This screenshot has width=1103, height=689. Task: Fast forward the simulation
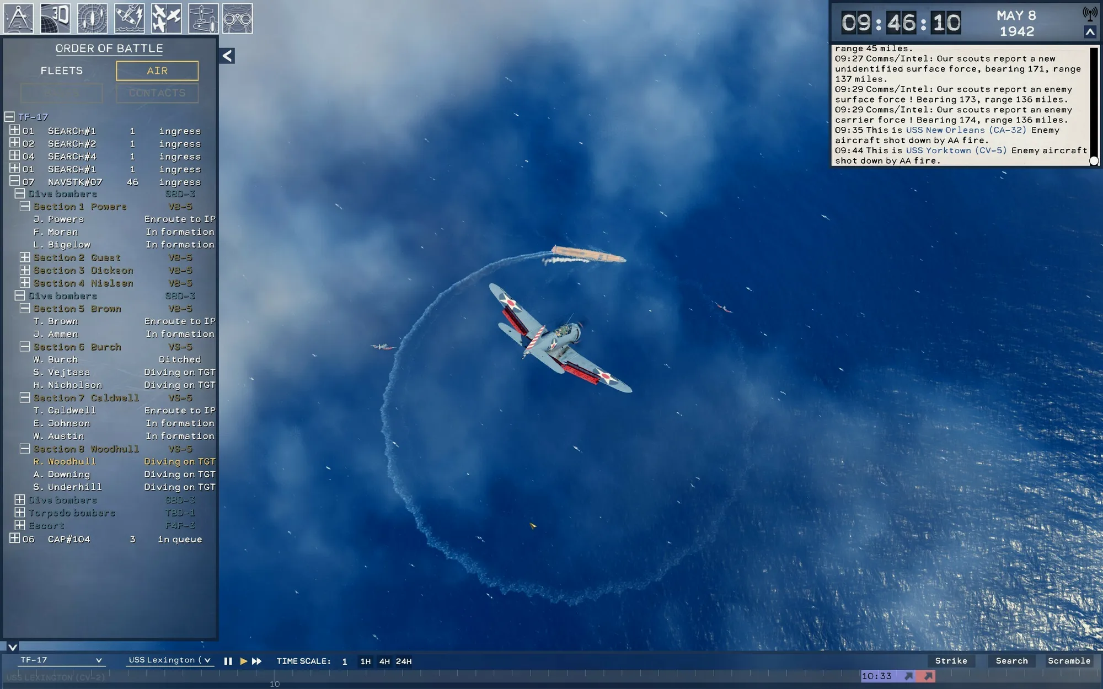click(x=257, y=661)
